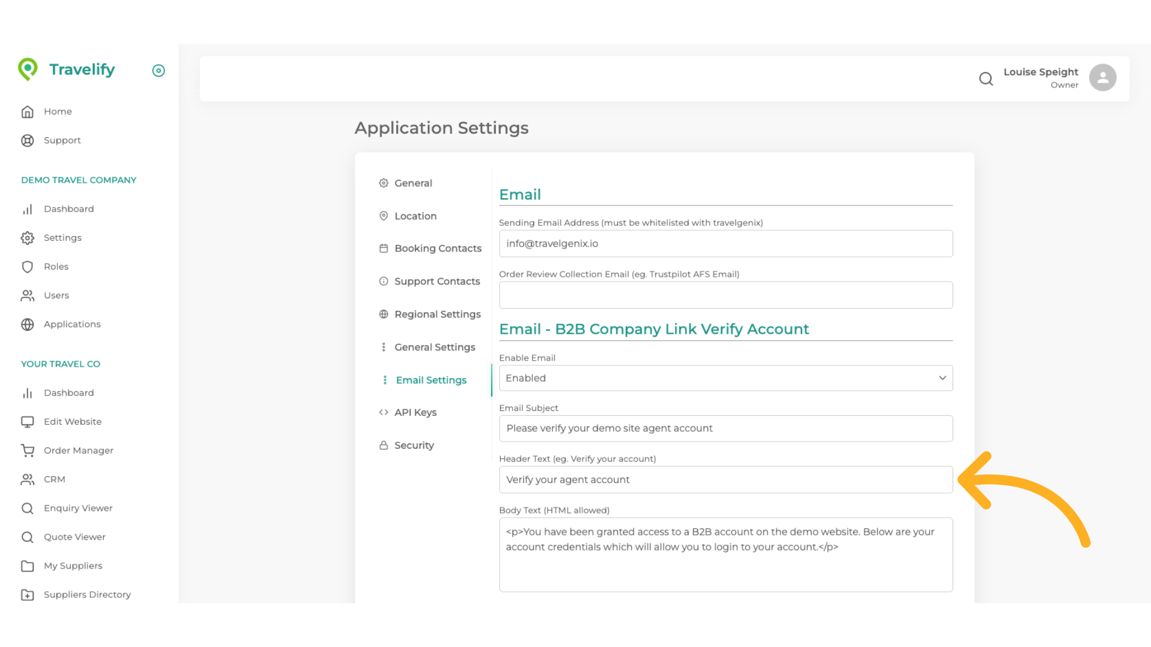Click the sidebar collapse target icon
This screenshot has width=1151, height=647.
coord(158,71)
